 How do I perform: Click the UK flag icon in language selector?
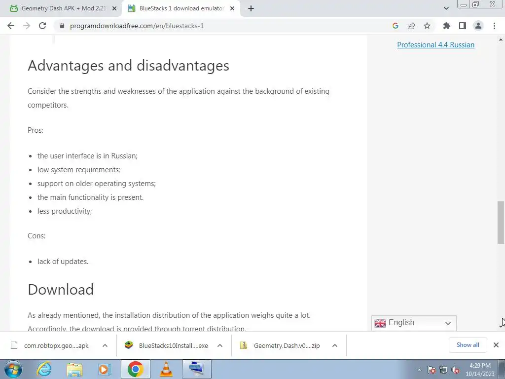tap(380, 323)
